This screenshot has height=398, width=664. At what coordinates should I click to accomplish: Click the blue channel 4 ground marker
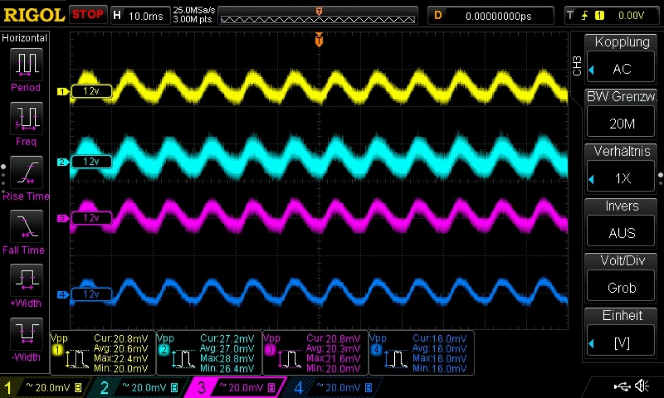(x=63, y=295)
